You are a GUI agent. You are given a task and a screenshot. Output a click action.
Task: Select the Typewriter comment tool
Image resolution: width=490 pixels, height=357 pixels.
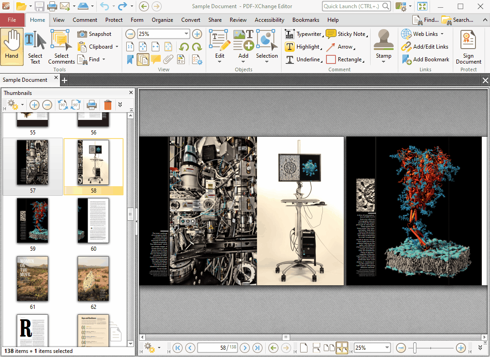(x=289, y=34)
